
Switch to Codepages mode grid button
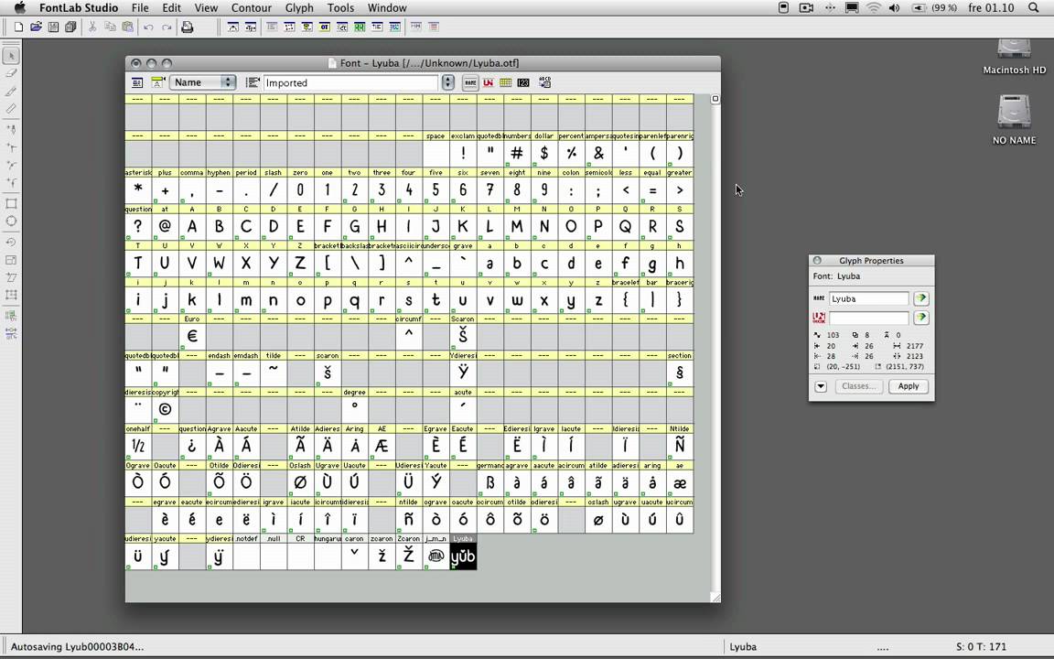[505, 82]
